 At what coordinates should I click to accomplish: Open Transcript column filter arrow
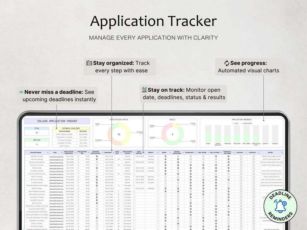point(195,152)
